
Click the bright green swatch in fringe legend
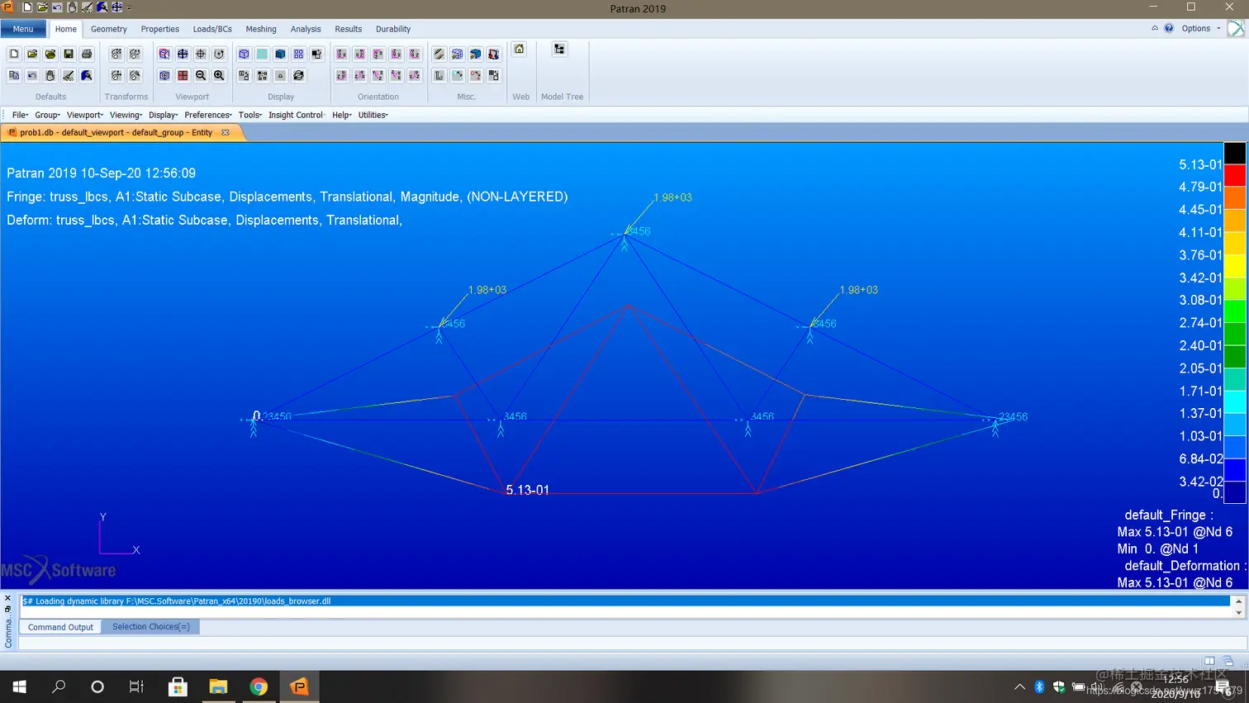click(x=1234, y=311)
